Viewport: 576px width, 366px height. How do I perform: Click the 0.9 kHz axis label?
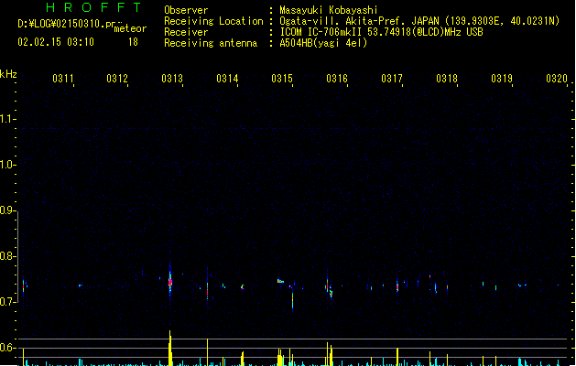(7, 210)
